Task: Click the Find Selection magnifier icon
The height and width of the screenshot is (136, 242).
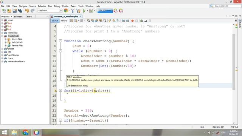Action: pos(88,21)
